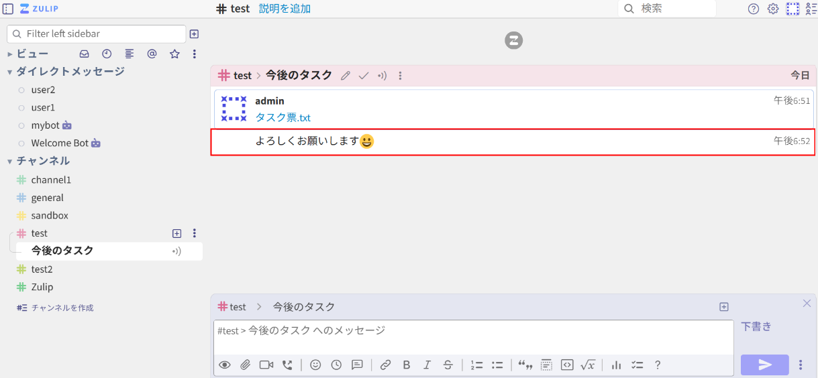Open test channel options menu
Viewport: 818px width, 378px height.
tap(195, 233)
